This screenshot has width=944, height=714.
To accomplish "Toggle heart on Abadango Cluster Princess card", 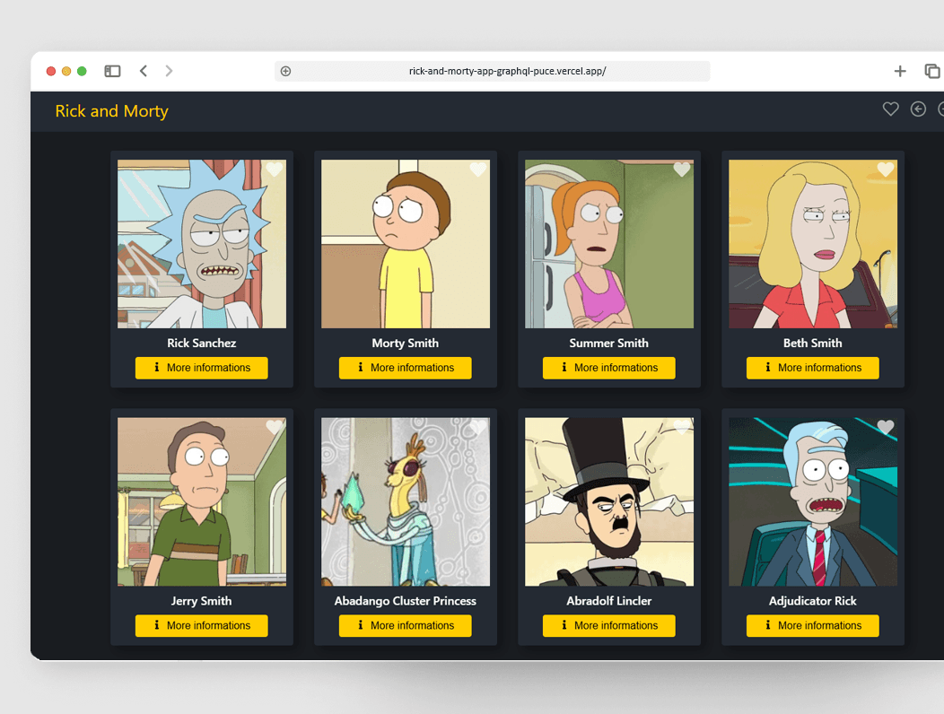I will click(478, 428).
